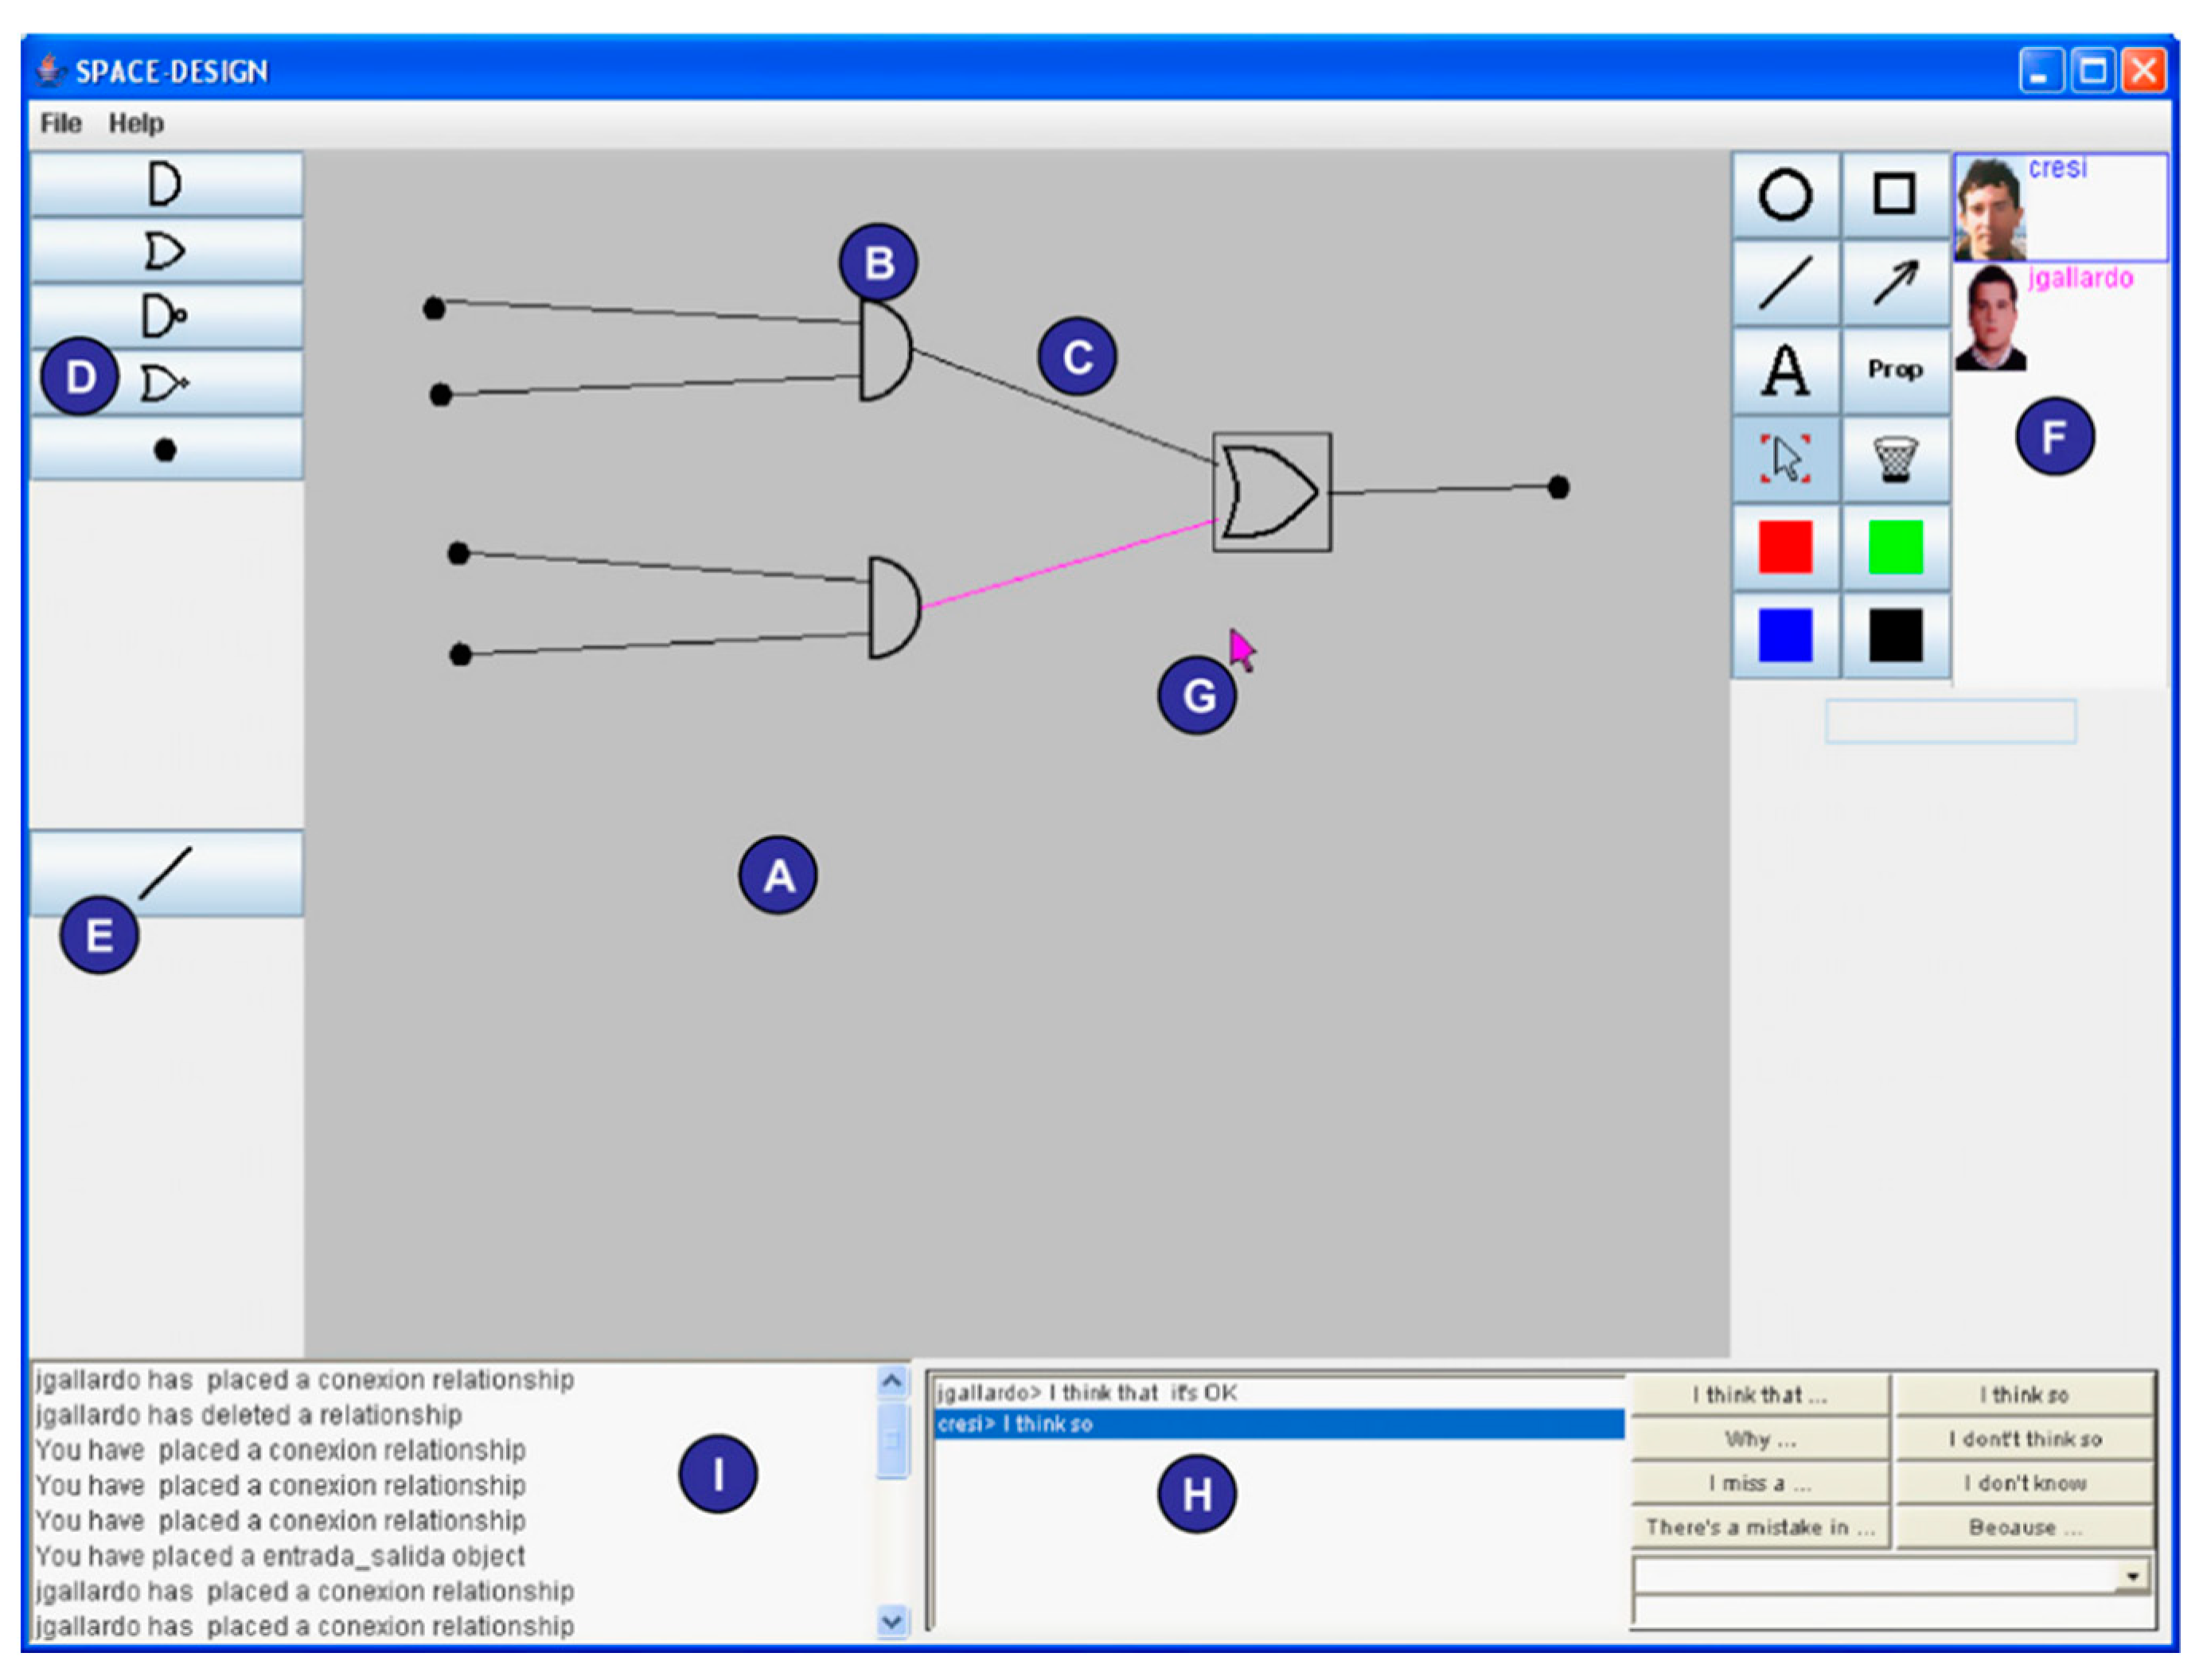
Task: Pick the text annotation tool
Action: 1784,370
